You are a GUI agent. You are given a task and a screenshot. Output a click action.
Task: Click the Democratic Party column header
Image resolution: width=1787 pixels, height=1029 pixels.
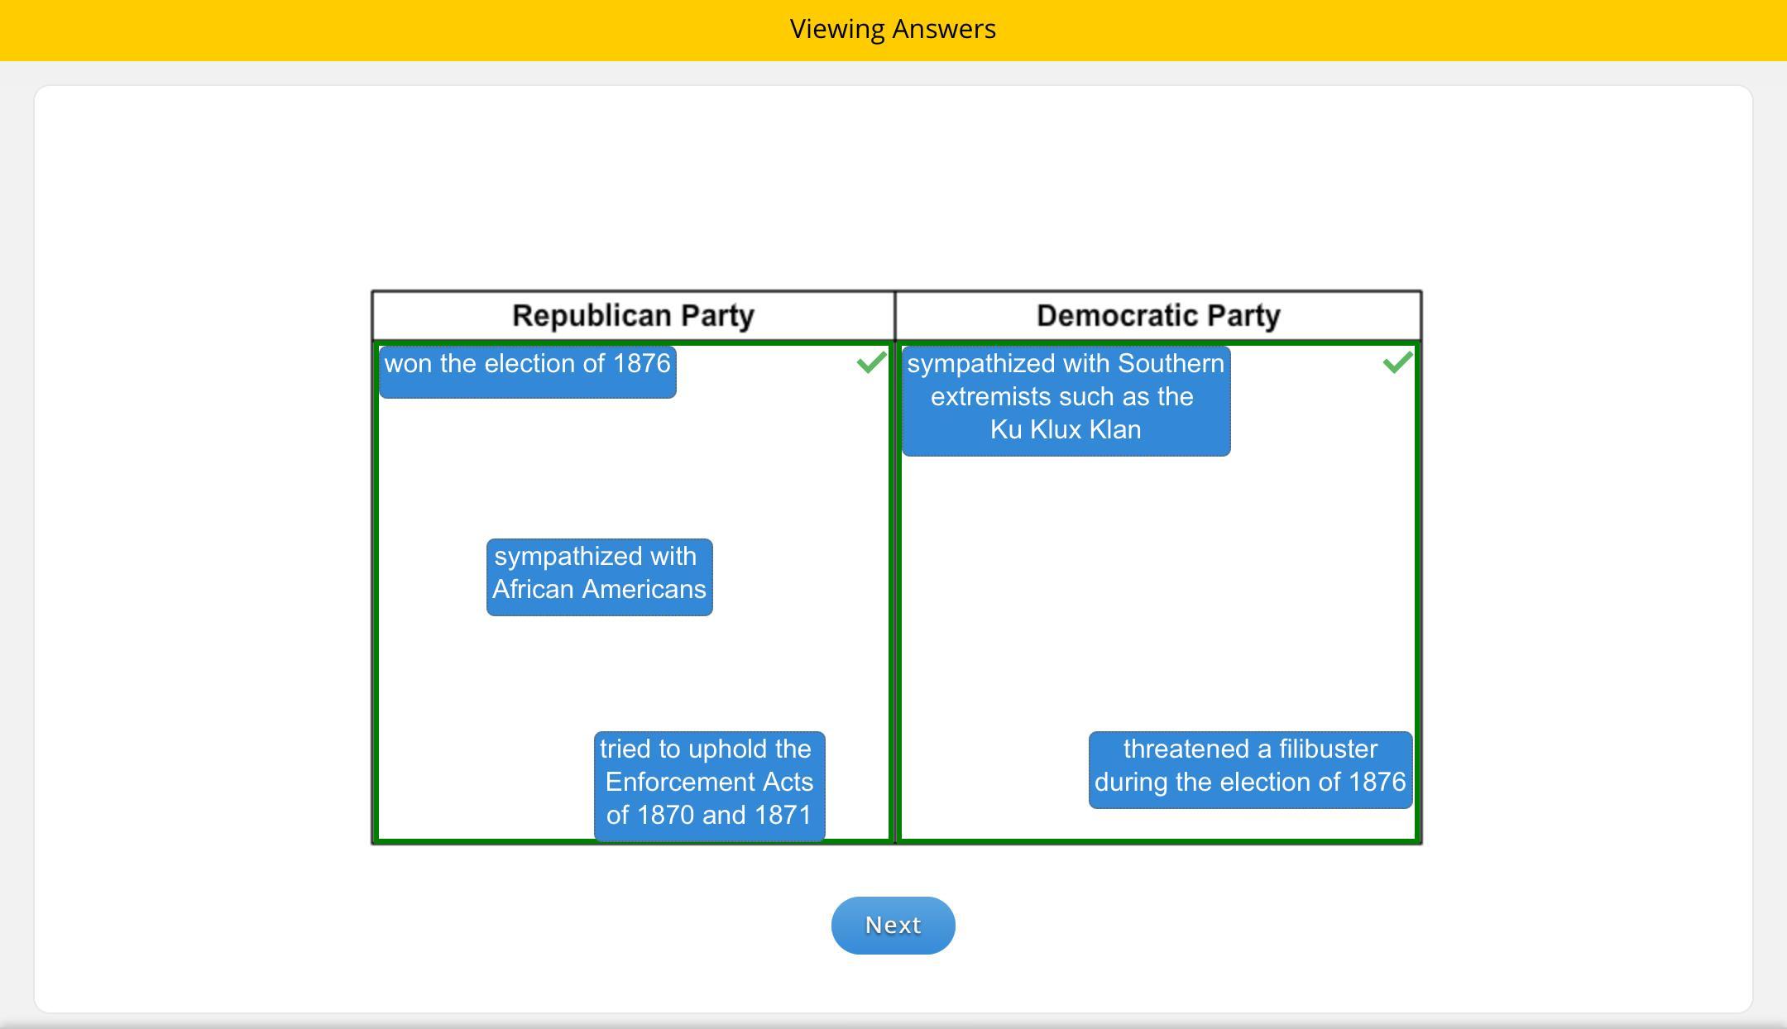pyautogui.click(x=1158, y=315)
